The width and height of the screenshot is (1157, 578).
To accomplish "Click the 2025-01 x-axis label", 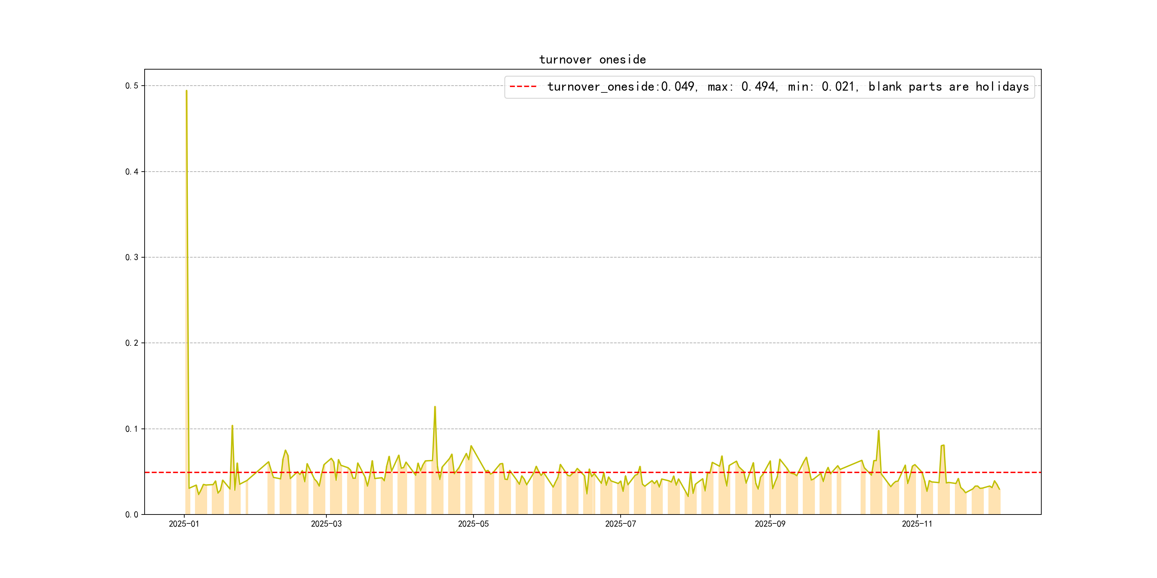I will [x=184, y=524].
